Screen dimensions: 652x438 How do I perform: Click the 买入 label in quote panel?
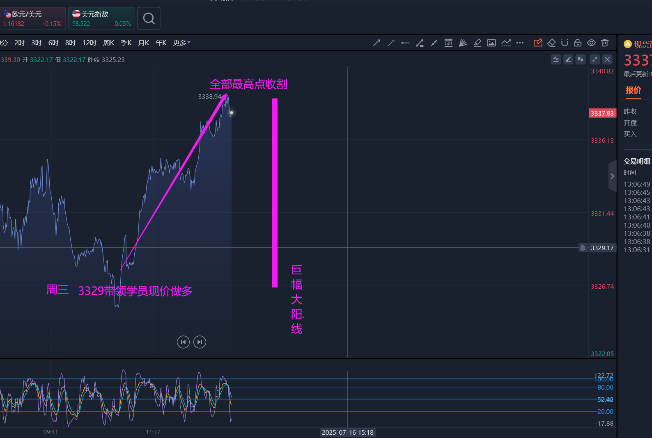coord(630,134)
